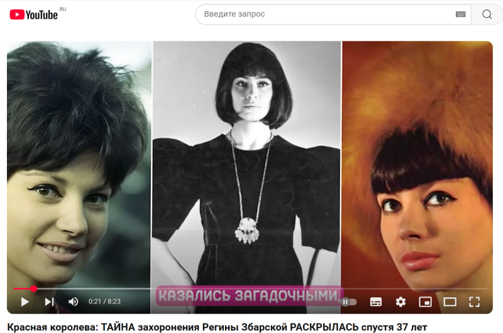This screenshot has height=333, width=503.
Task: Click the red scrubber dot on progress bar
Action: [x=34, y=289]
